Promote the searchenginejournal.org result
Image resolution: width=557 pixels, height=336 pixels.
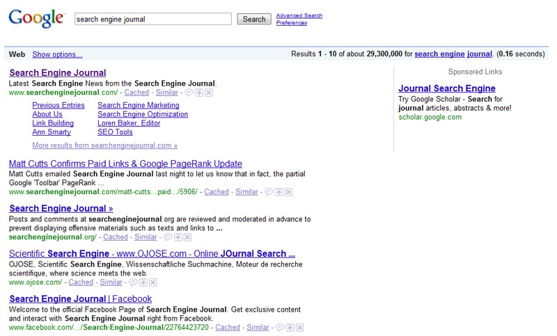[x=178, y=237]
